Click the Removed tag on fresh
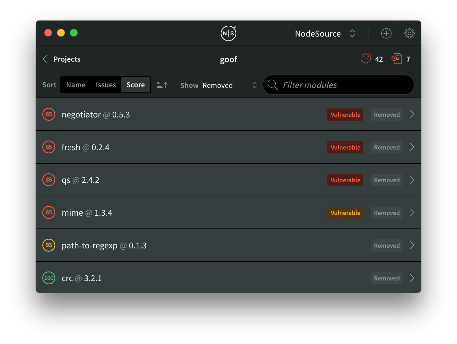The image size is (457, 344). [x=387, y=147]
